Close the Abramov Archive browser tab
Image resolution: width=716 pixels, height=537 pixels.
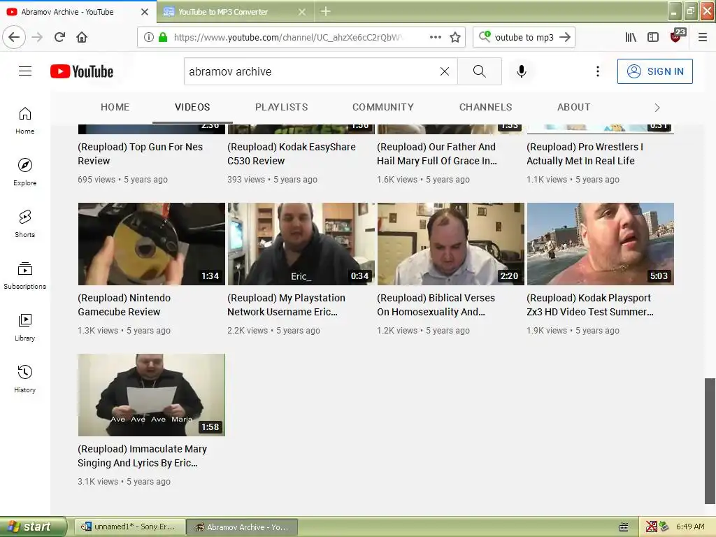pyautogui.click(x=145, y=12)
